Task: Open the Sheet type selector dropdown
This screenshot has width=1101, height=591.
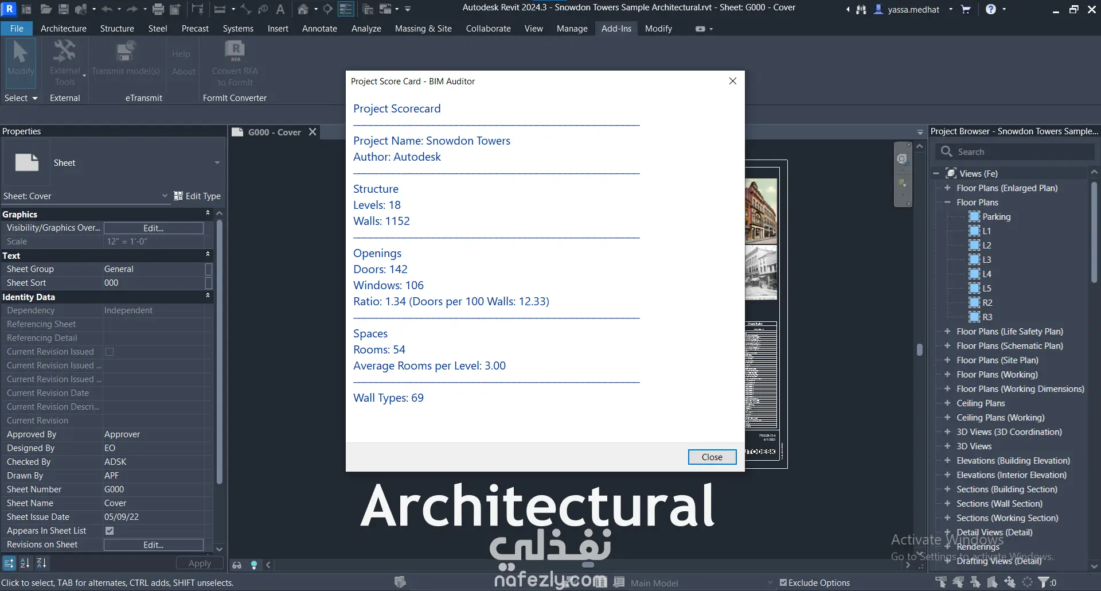Action: click(217, 163)
